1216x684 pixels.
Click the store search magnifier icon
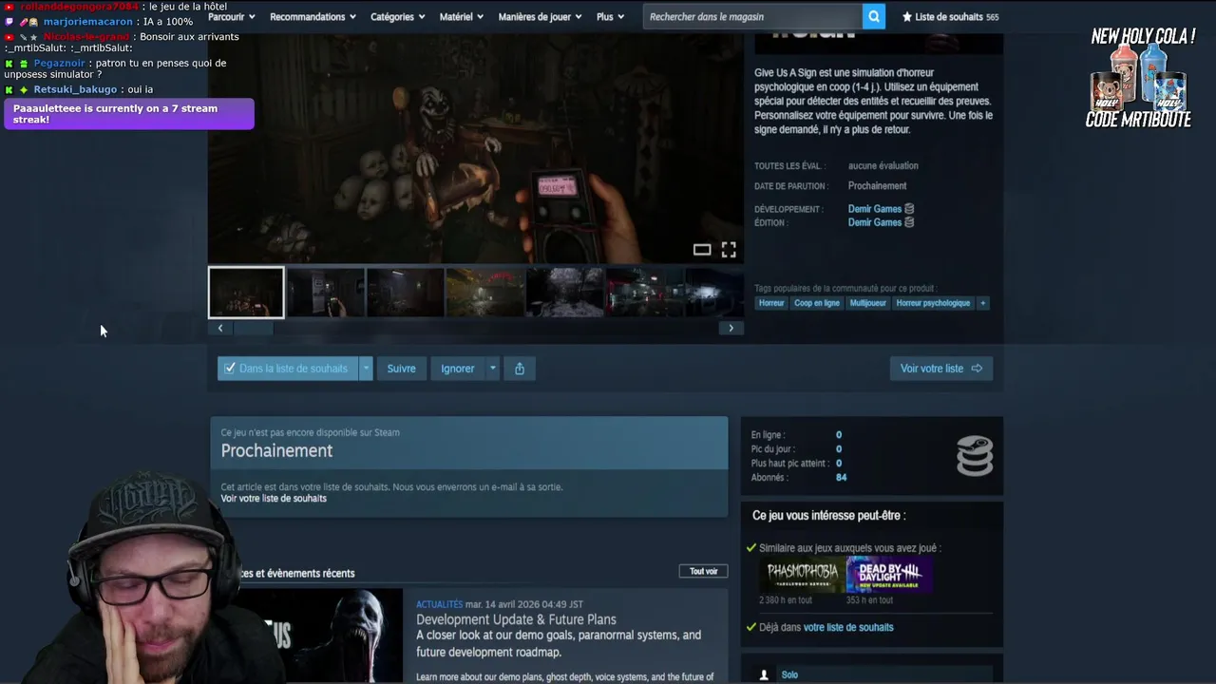(874, 16)
